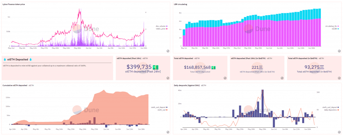Click Jun 3rd on Daily deposits chart axis
343x135 pixels.
274,129
